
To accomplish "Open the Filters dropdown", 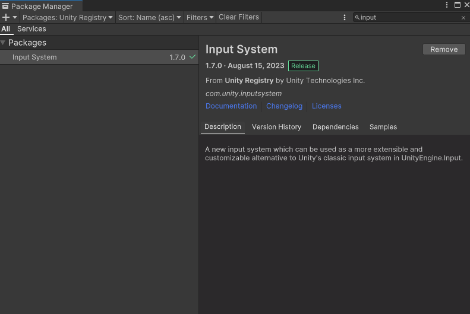I will 200,17.
